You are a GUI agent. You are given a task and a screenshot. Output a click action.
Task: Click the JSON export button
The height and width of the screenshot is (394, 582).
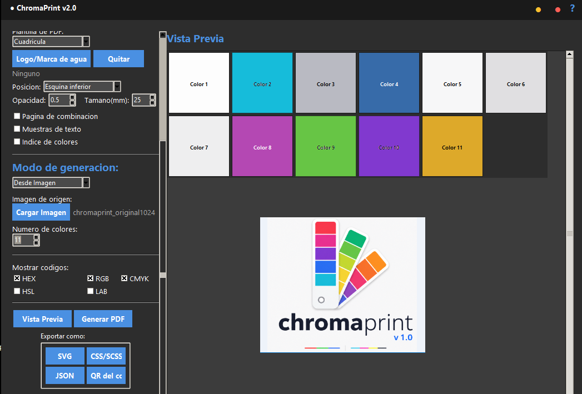[x=65, y=376]
